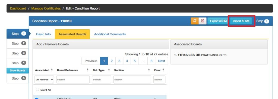278x99 pixels.
Task: Click the Board Reference search field
Action: (x=73, y=80)
